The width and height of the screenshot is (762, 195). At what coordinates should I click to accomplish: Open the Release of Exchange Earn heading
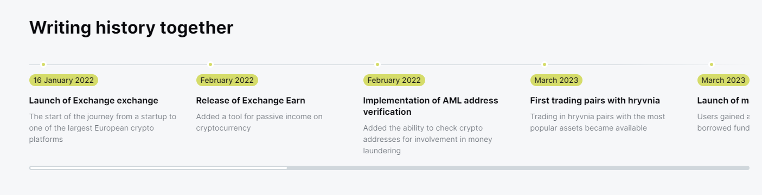pos(251,101)
